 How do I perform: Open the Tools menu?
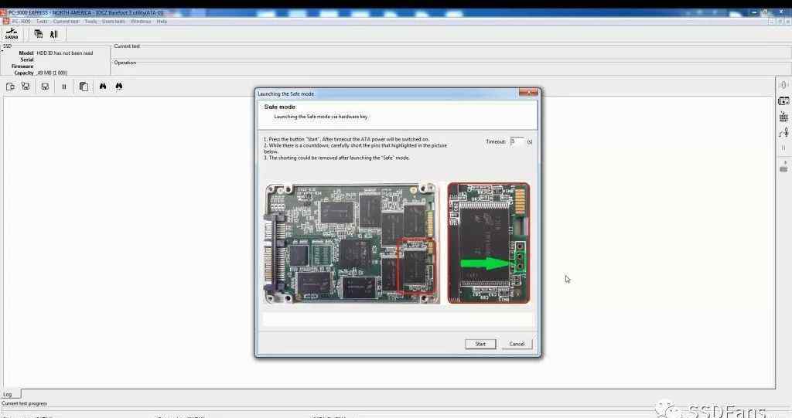click(x=91, y=22)
